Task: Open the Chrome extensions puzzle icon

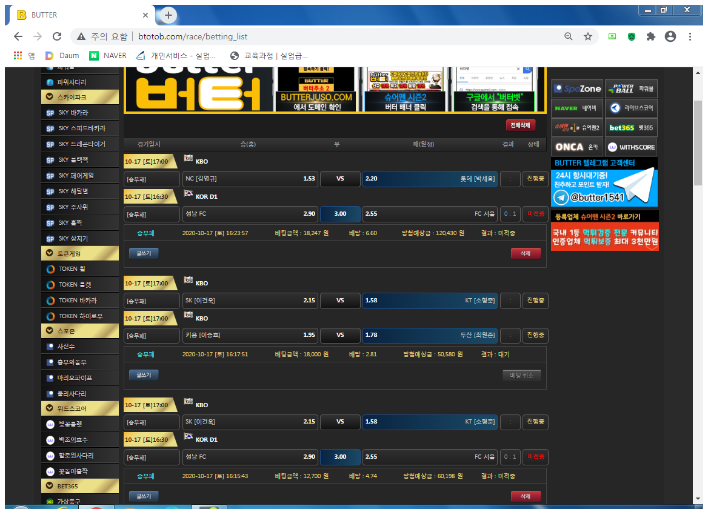Action: click(x=651, y=36)
